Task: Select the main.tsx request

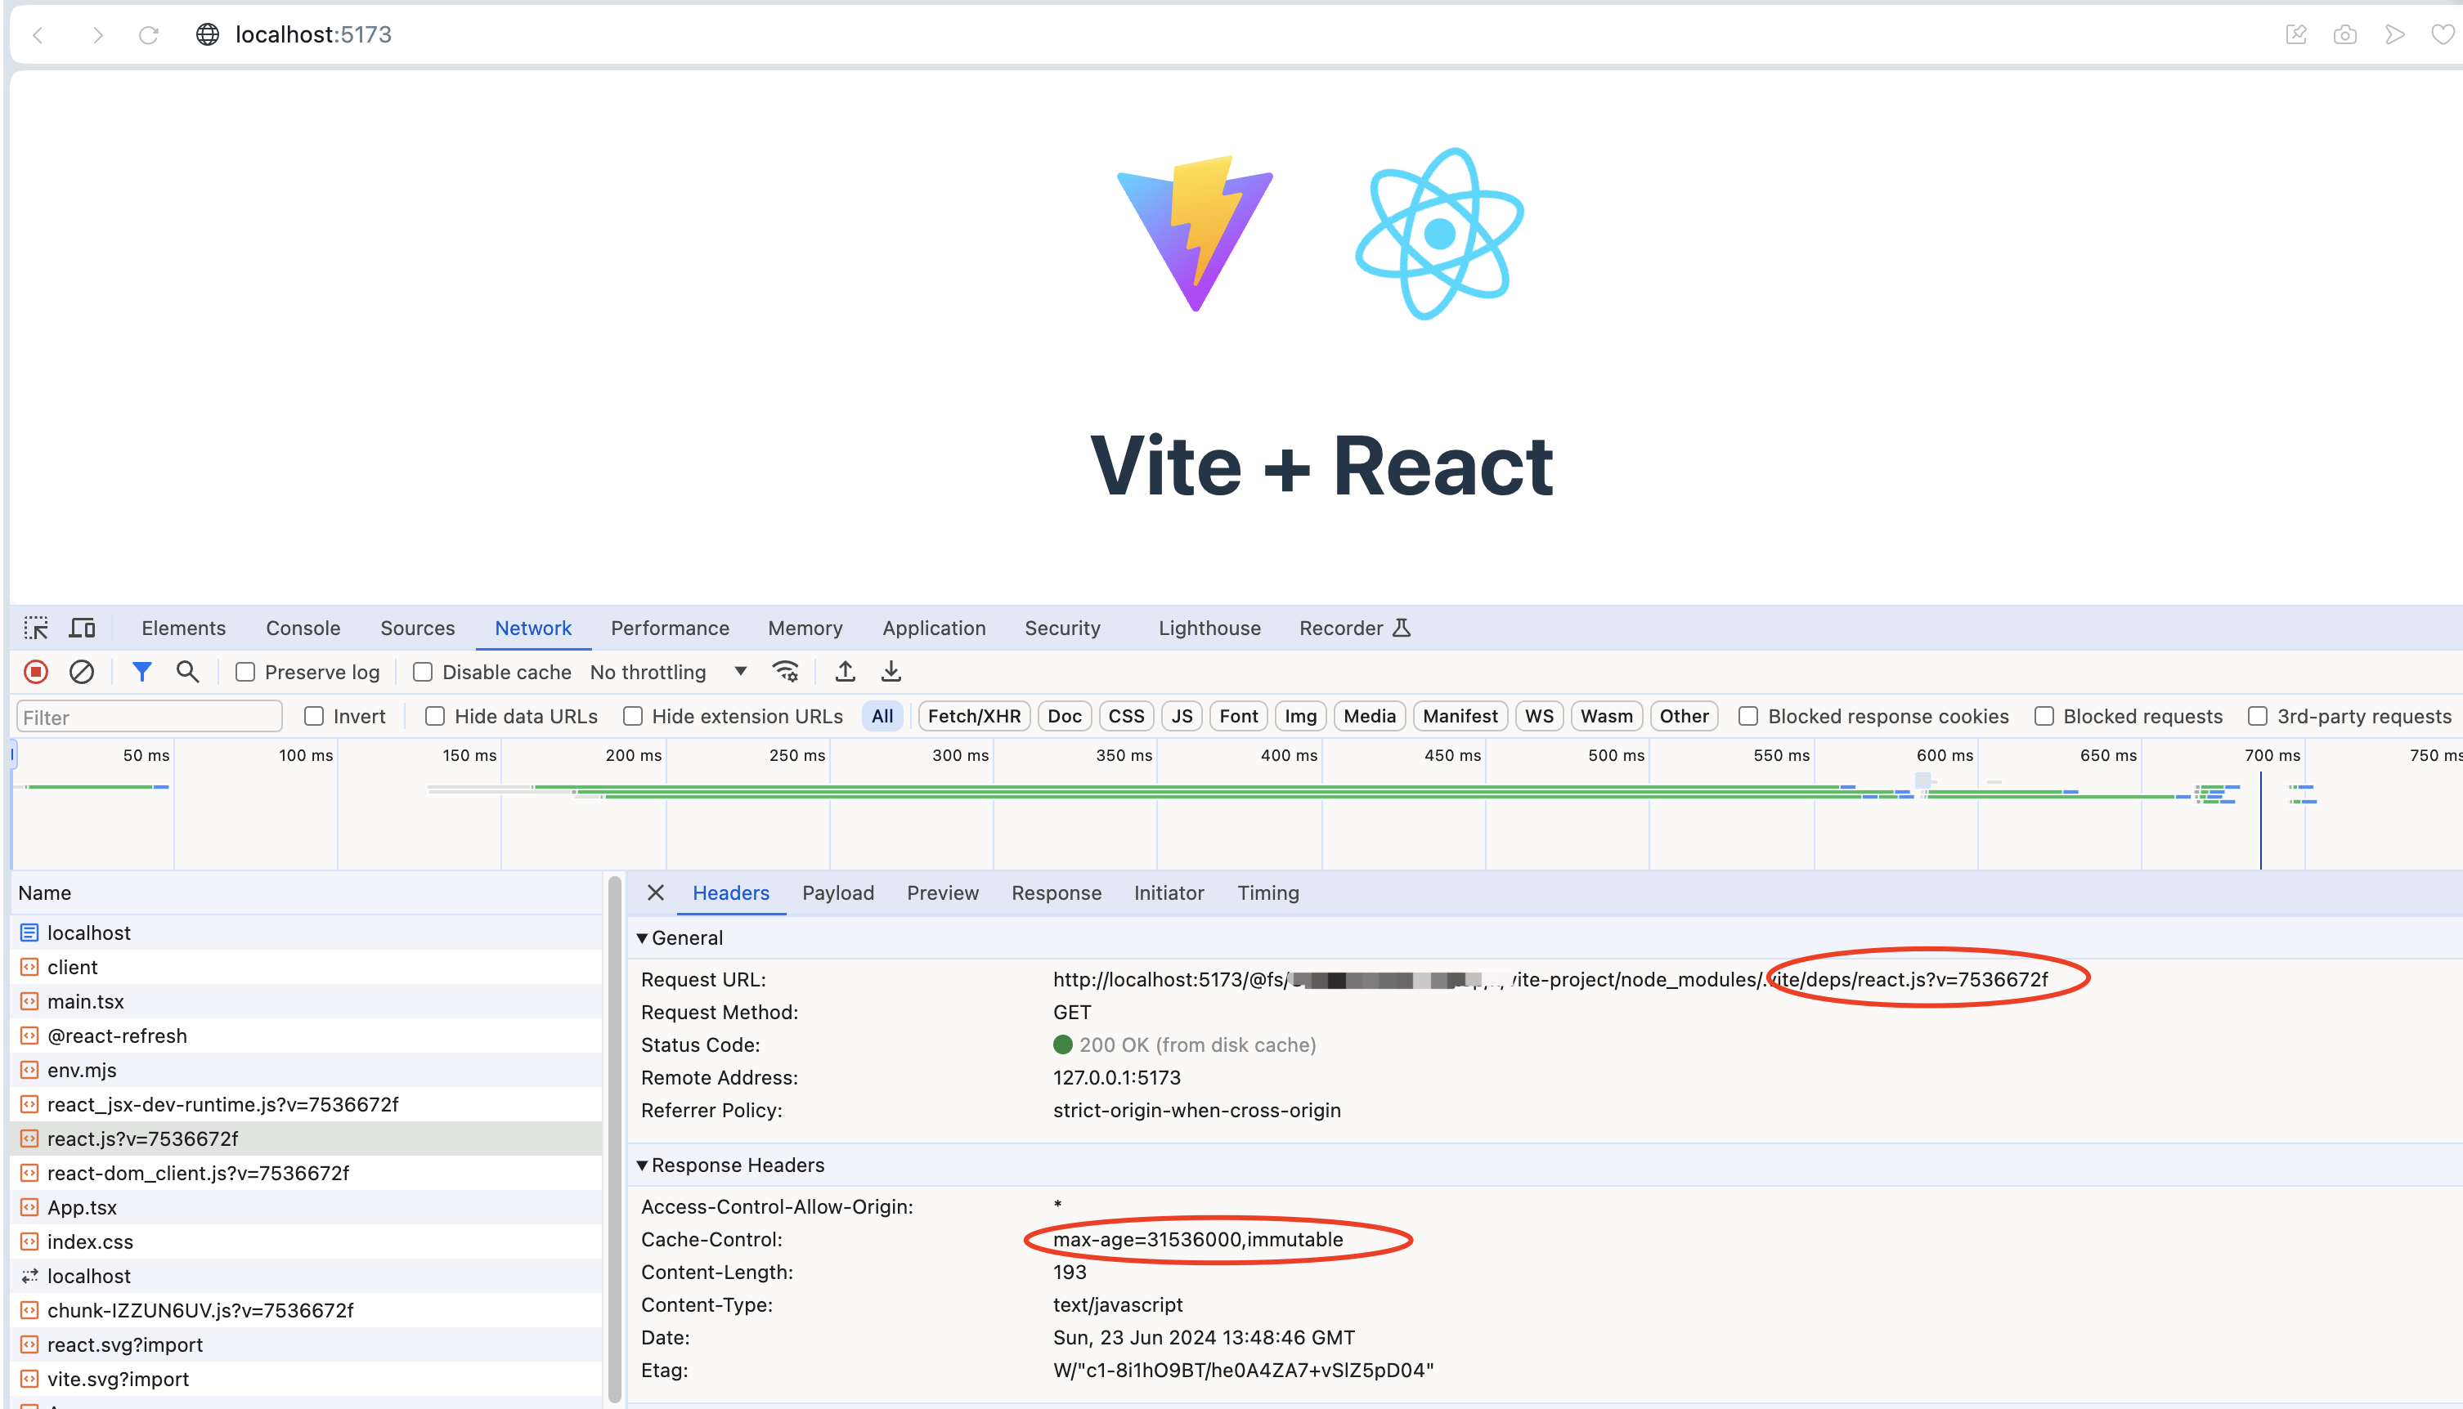Action: [306, 1002]
